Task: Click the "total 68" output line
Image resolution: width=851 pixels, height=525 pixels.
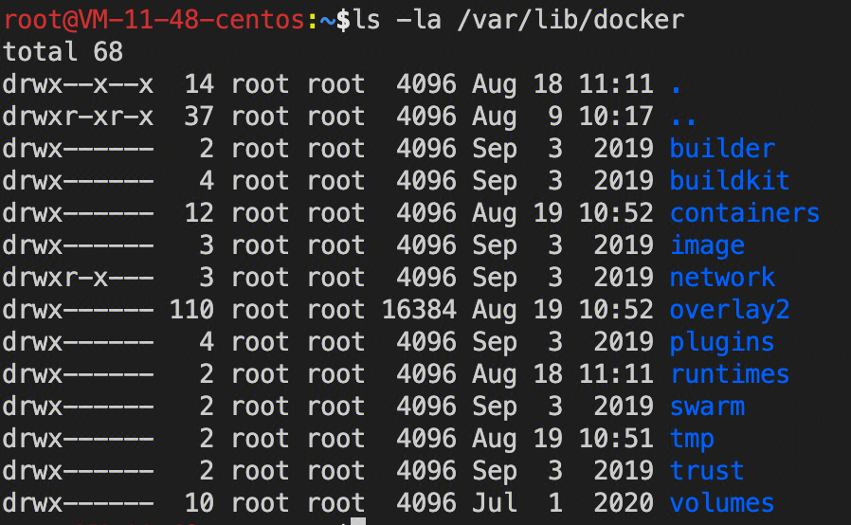Action: [x=63, y=51]
